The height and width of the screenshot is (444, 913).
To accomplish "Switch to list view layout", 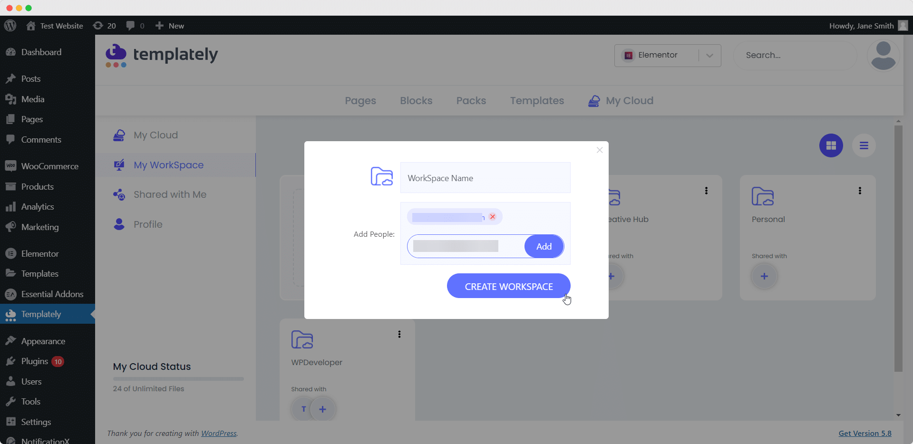I will pyautogui.click(x=864, y=145).
